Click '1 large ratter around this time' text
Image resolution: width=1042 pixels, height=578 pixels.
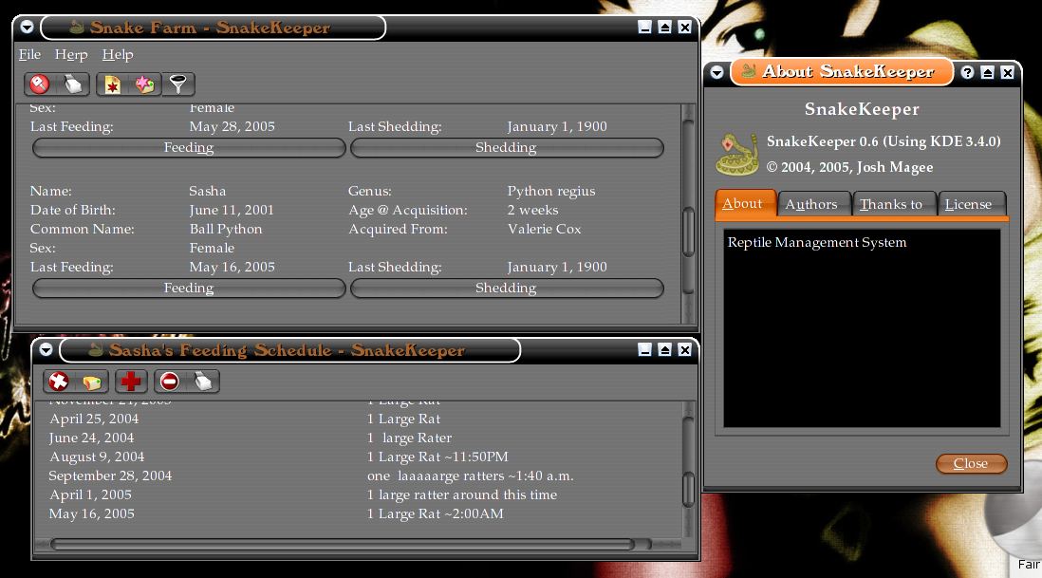(462, 494)
